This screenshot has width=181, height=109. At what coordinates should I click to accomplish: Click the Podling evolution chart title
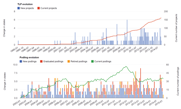(29, 58)
